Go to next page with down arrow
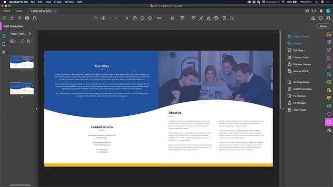The width and height of the screenshot is (333, 187). [104, 18]
